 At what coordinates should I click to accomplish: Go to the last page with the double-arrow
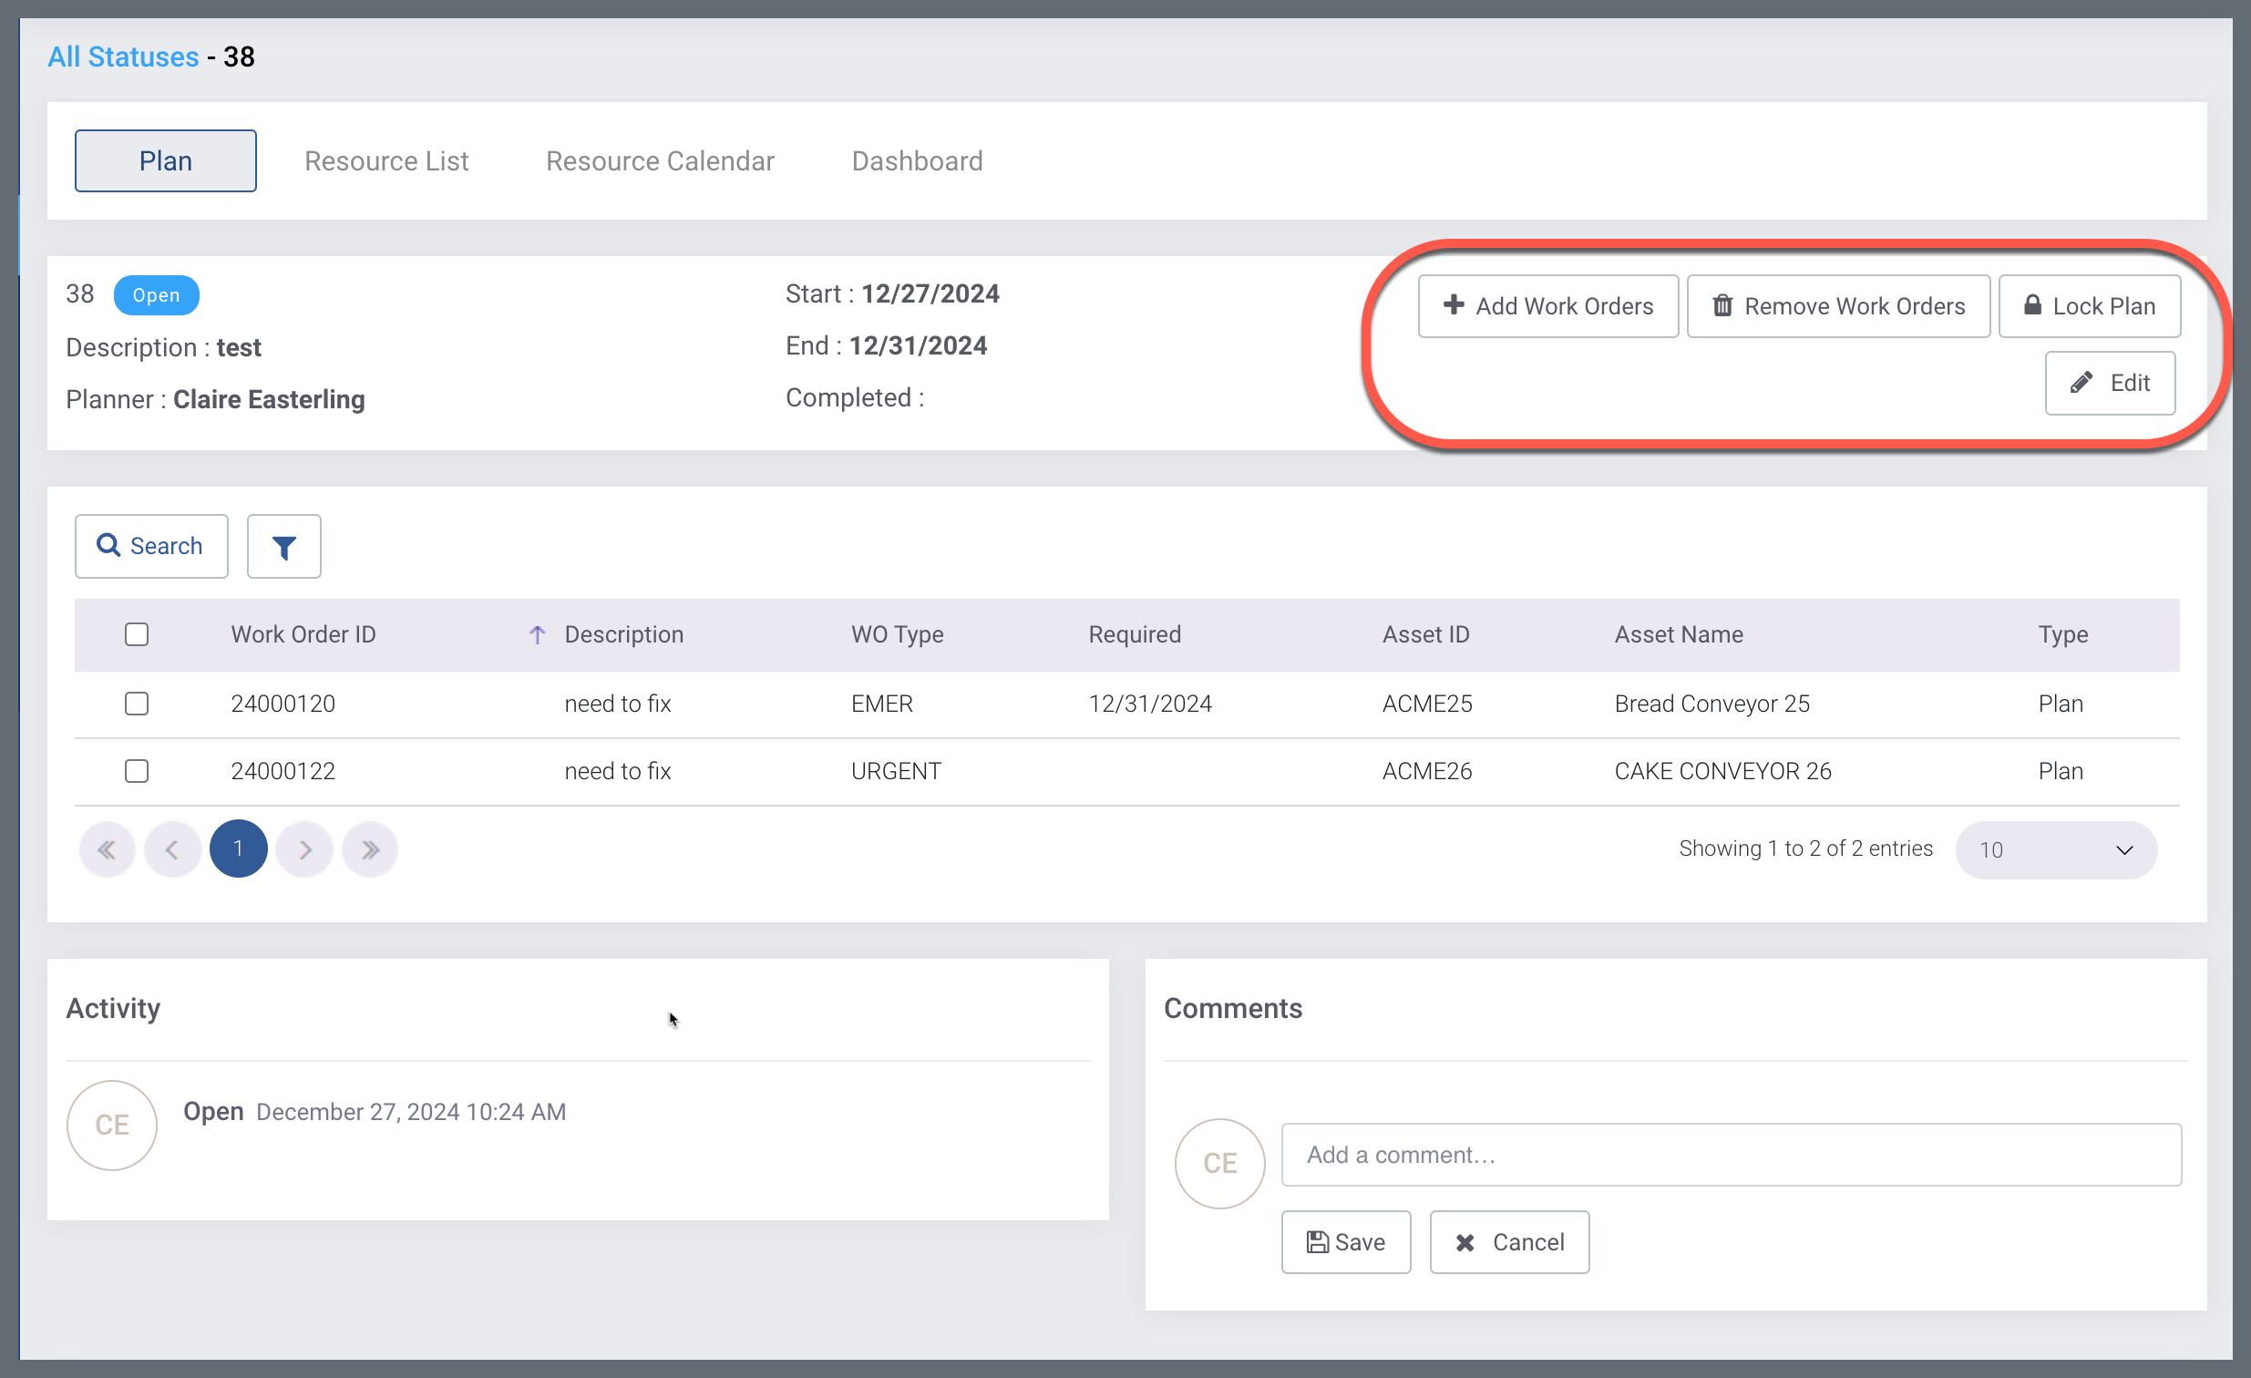(x=370, y=849)
